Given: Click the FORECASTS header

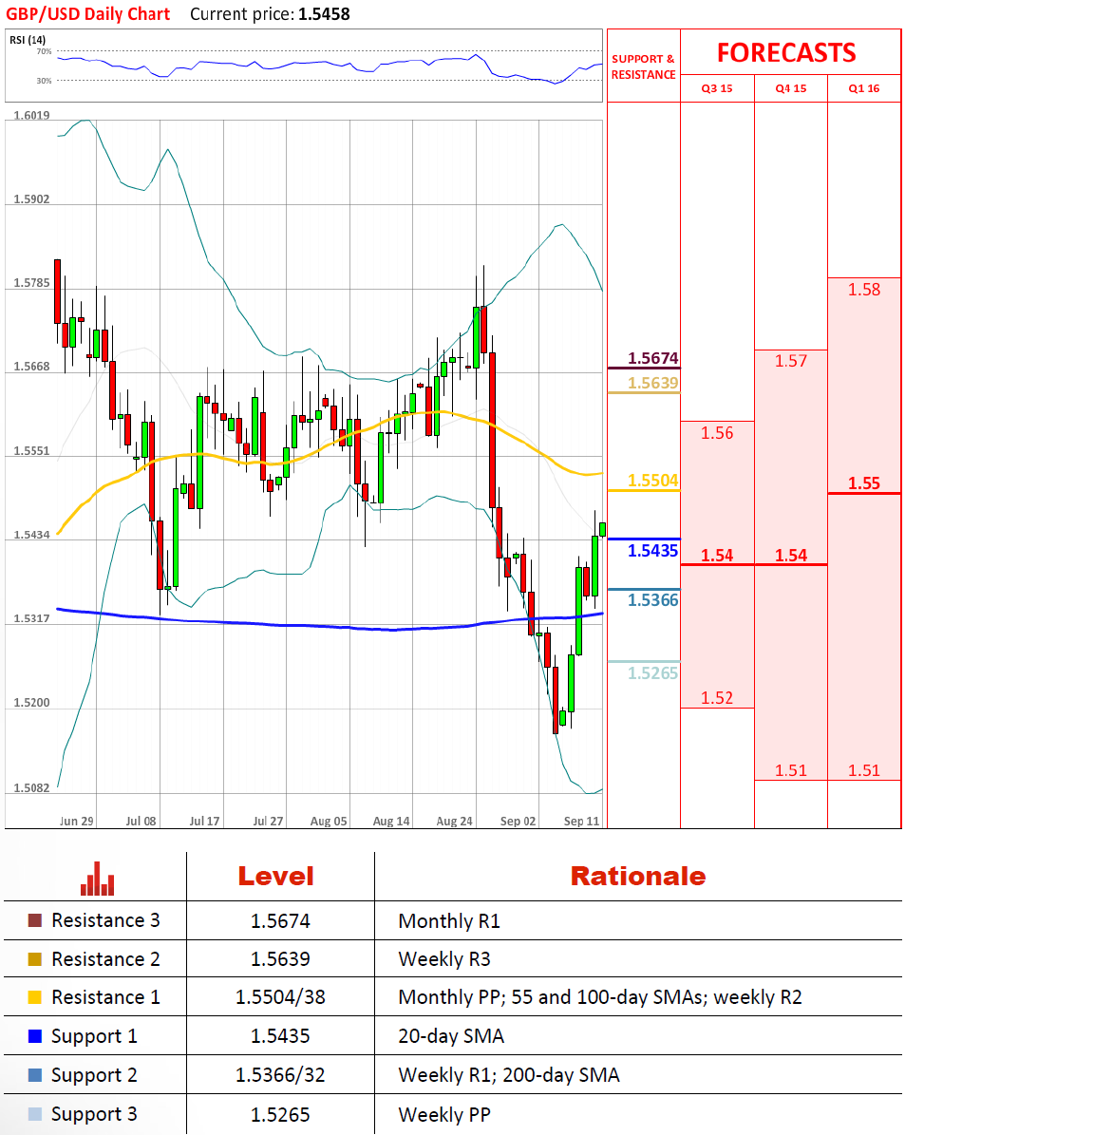Looking at the screenshot, I should [x=786, y=53].
